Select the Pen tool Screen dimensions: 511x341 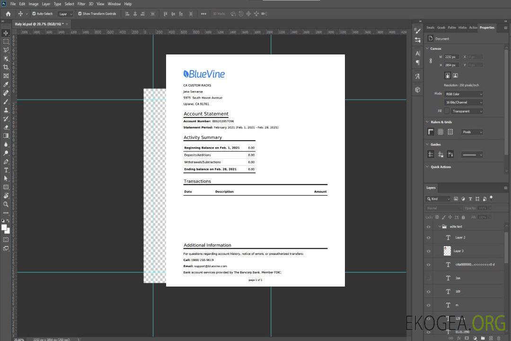point(6,162)
